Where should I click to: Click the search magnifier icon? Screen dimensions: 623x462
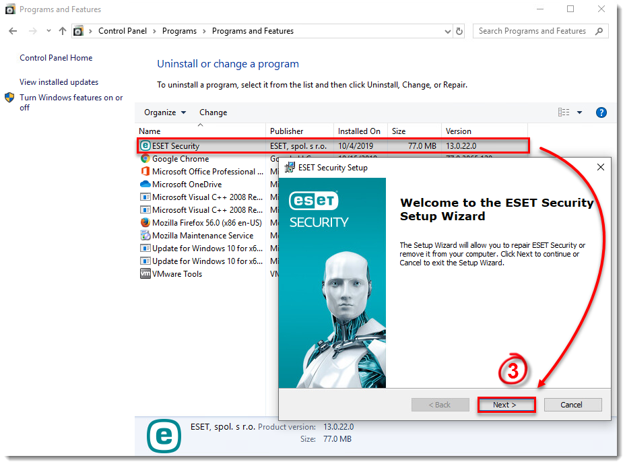(x=599, y=31)
